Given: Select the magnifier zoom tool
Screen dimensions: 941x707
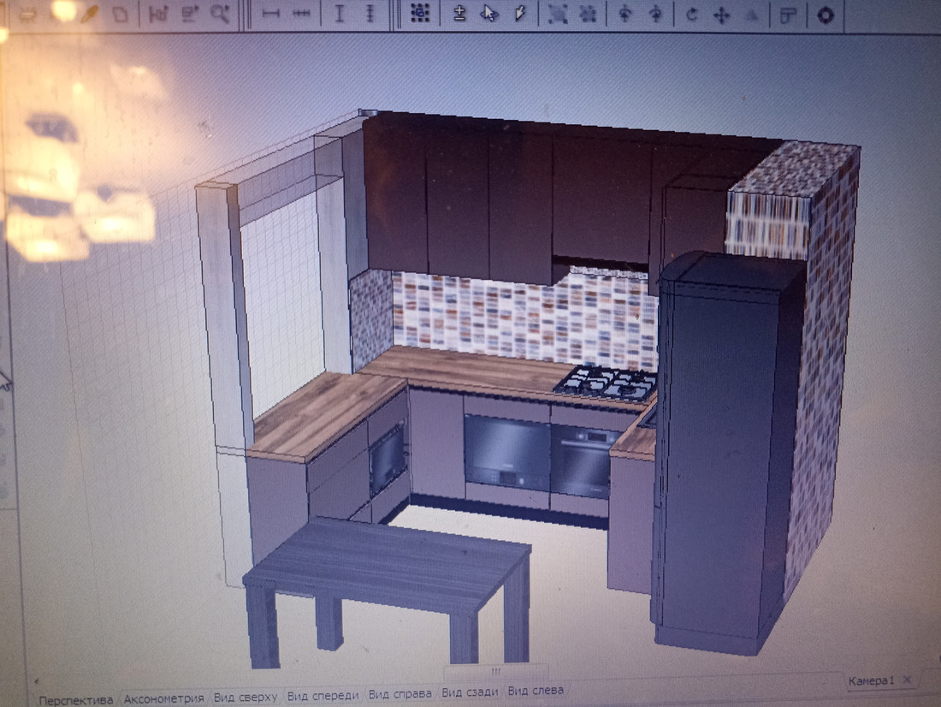Looking at the screenshot, I should pyautogui.click(x=221, y=14).
